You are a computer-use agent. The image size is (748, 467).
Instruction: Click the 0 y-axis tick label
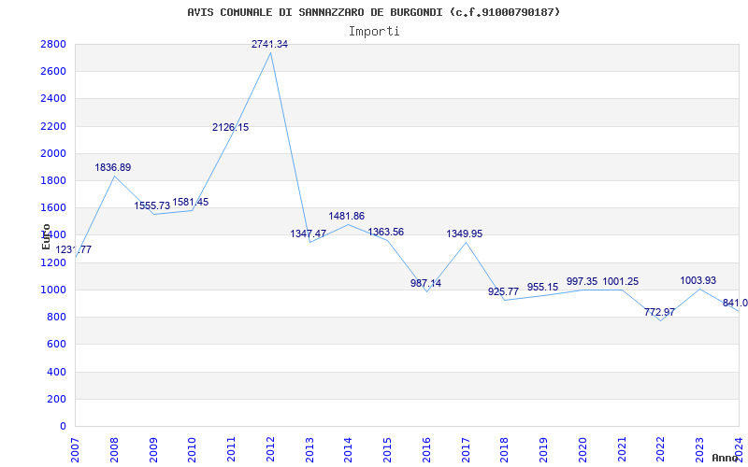tap(63, 426)
